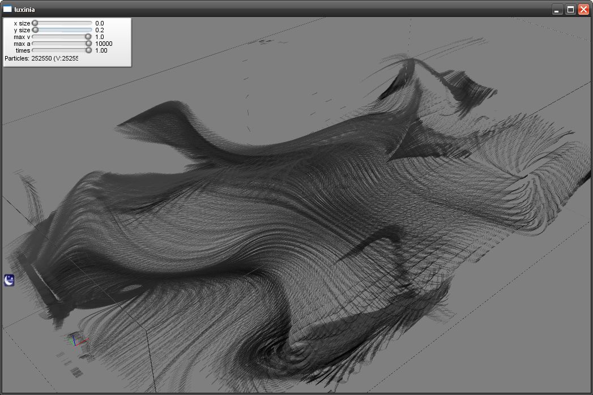Click the x size value 0.0
Viewport: 593px width, 395px height.
(x=100, y=23)
